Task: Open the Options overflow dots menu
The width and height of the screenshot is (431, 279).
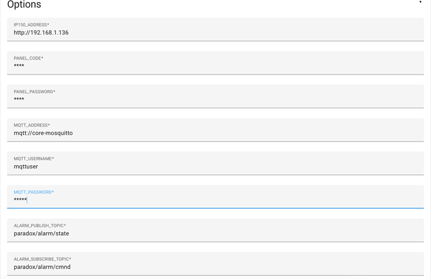Action: [x=420, y=3]
